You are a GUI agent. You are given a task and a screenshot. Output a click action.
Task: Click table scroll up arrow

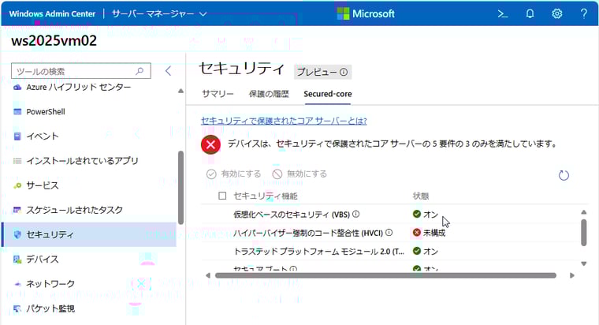(584, 212)
